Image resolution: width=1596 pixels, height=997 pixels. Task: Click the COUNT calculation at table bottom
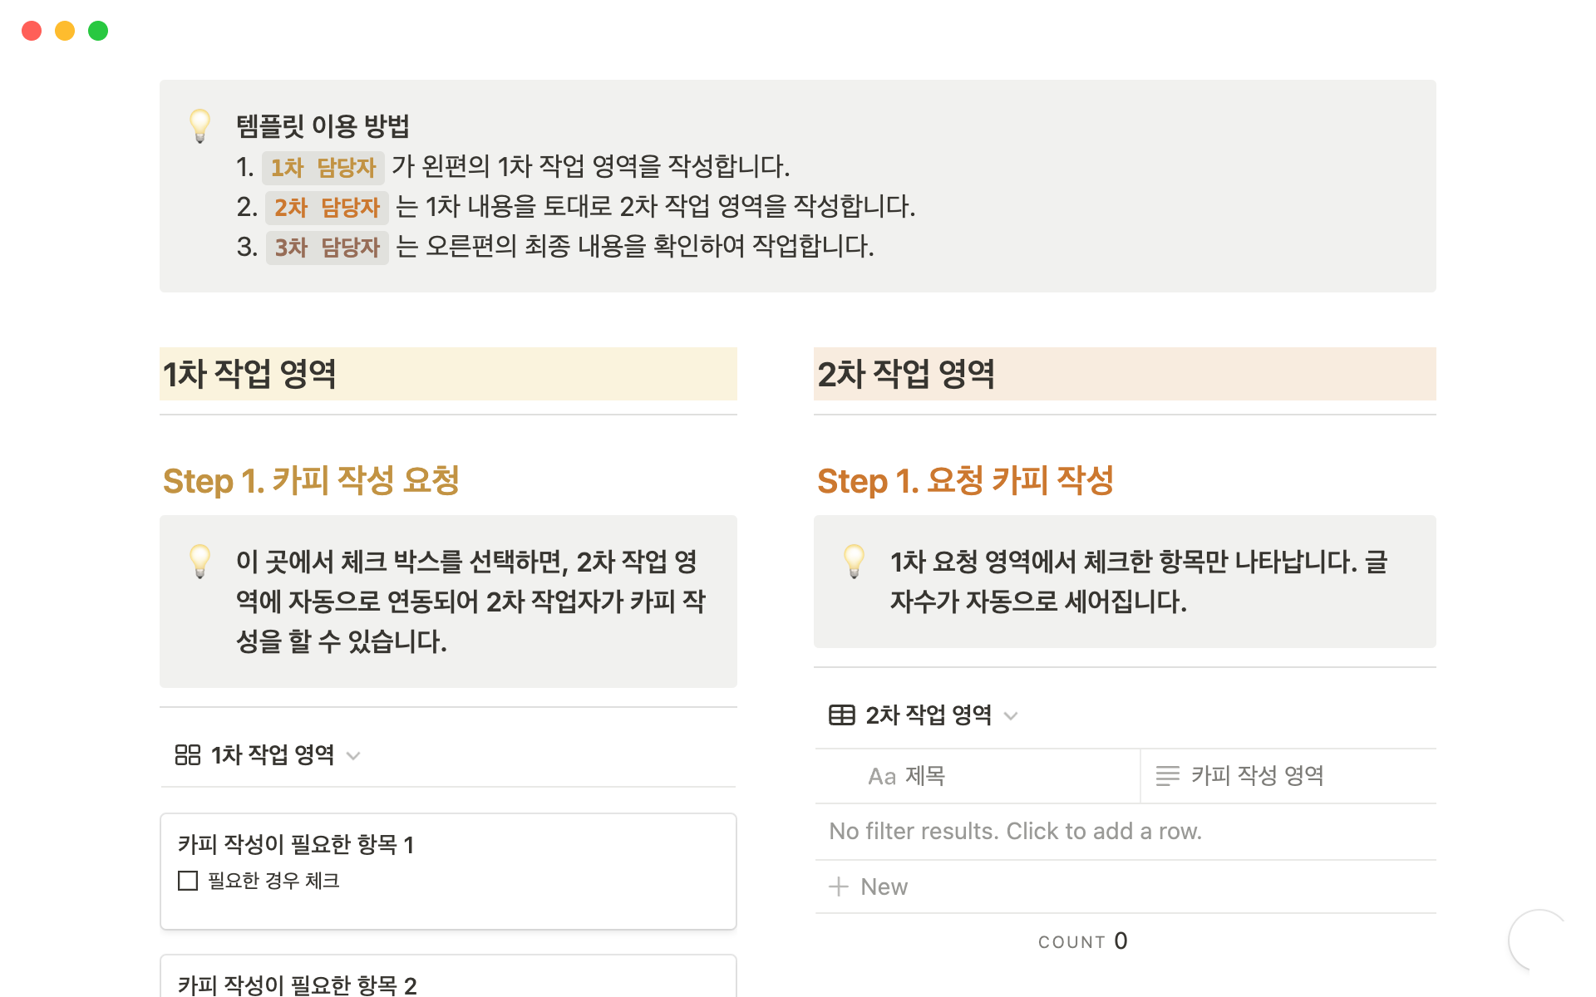coord(1082,941)
